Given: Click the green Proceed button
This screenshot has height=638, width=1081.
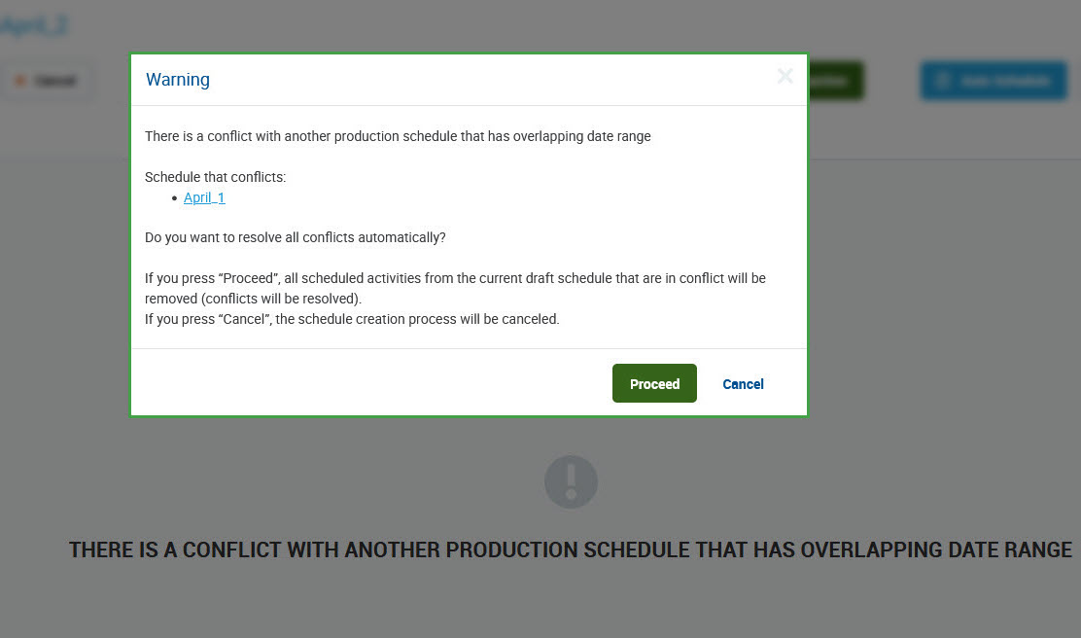Looking at the screenshot, I should point(654,383).
